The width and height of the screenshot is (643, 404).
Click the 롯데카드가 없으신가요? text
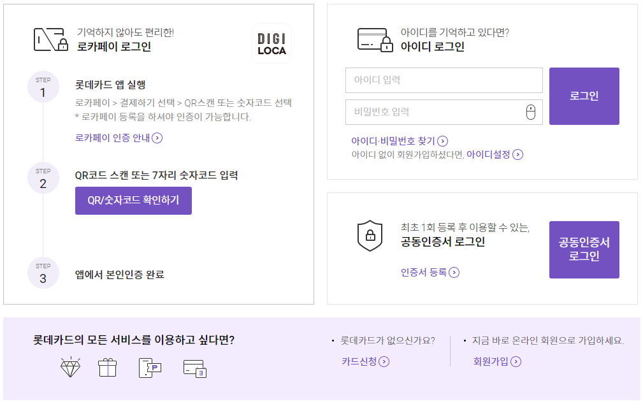[388, 340]
